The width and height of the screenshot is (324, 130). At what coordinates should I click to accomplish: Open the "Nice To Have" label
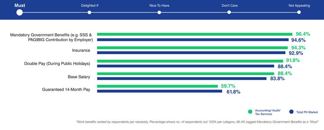point(159,6)
